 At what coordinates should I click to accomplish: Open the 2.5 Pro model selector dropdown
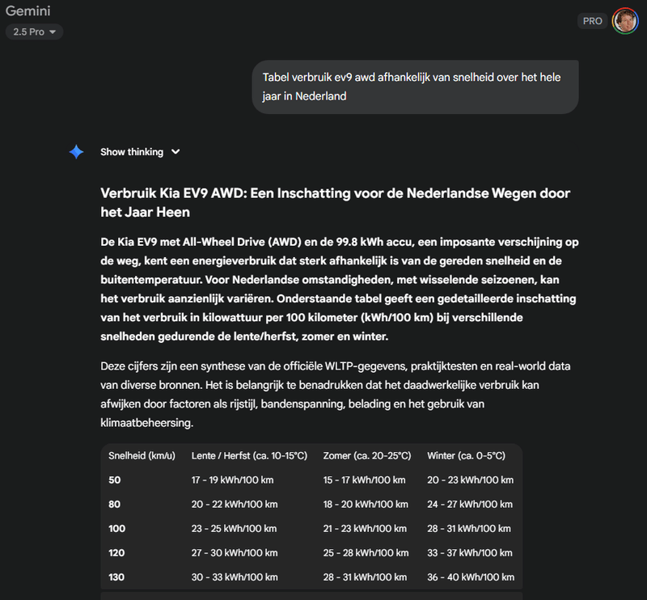click(34, 32)
